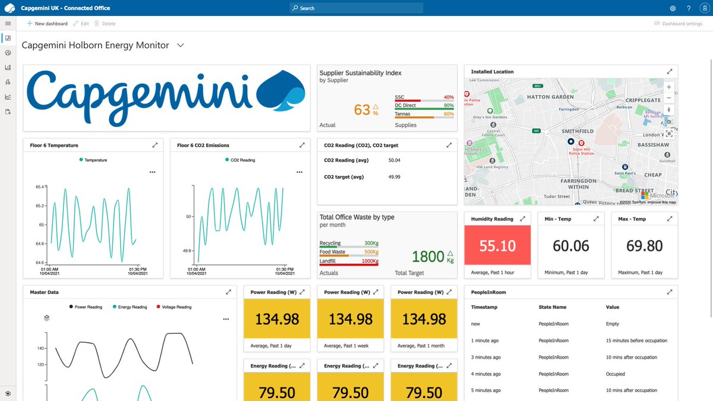
Task: Click the dark blue device pin on map
Action: point(570,141)
